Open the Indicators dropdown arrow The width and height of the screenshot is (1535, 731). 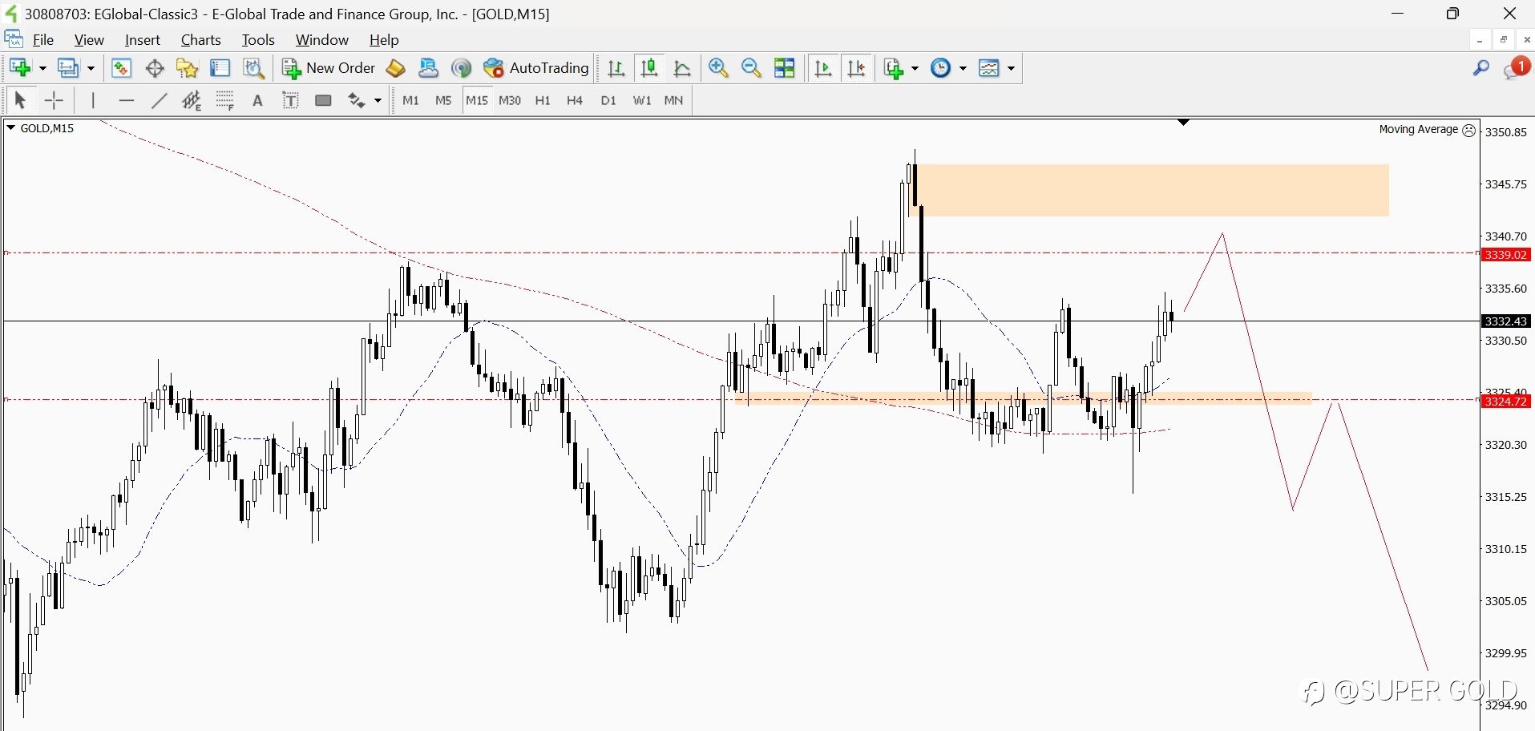coord(915,69)
